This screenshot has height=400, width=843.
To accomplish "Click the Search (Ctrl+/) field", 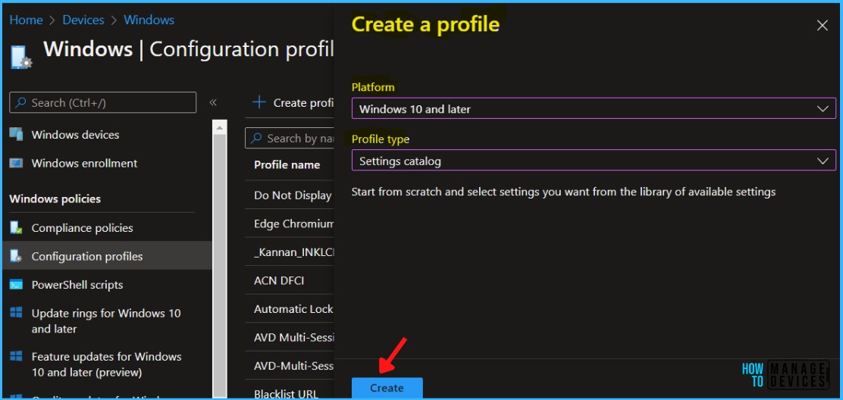I will pos(102,102).
